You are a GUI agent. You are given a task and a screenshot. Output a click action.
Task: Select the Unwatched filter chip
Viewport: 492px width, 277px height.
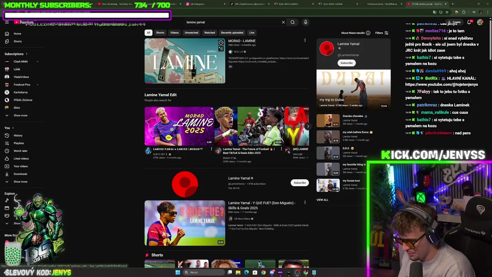(x=191, y=33)
